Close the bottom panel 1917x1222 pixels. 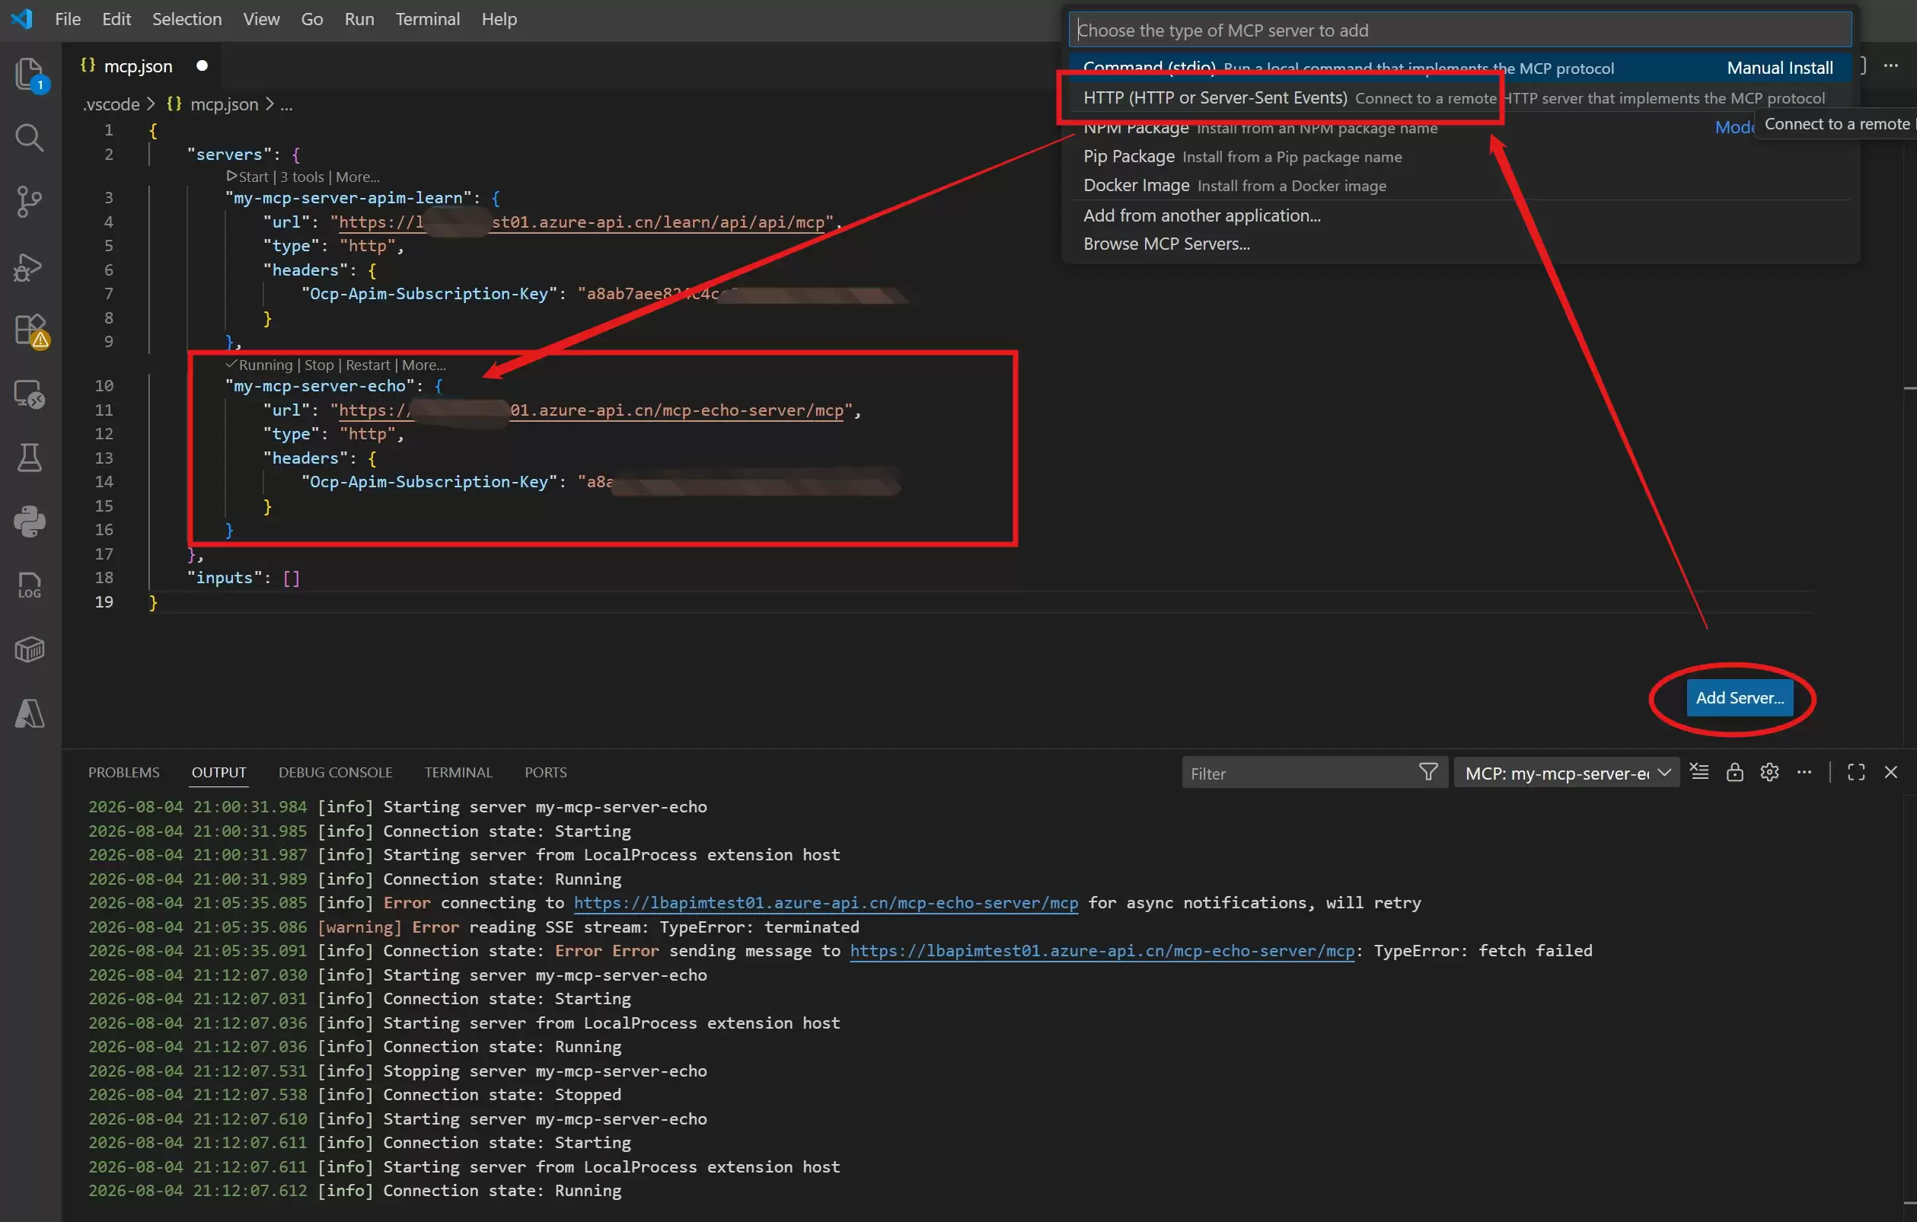coord(1890,772)
